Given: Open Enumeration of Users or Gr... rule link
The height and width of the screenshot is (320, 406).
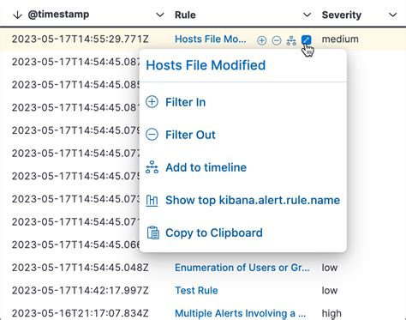Looking at the screenshot, I should click(x=242, y=268).
